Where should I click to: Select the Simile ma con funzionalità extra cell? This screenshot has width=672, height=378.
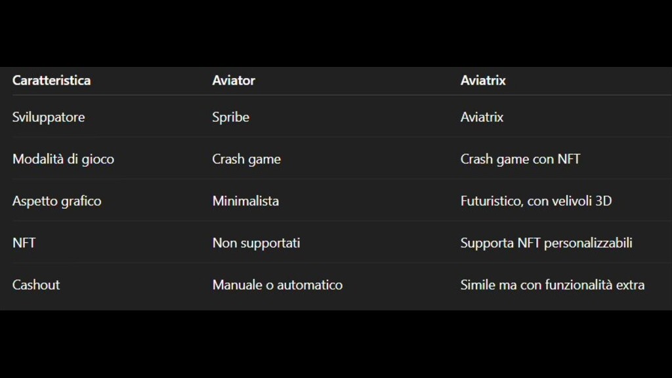coord(552,285)
